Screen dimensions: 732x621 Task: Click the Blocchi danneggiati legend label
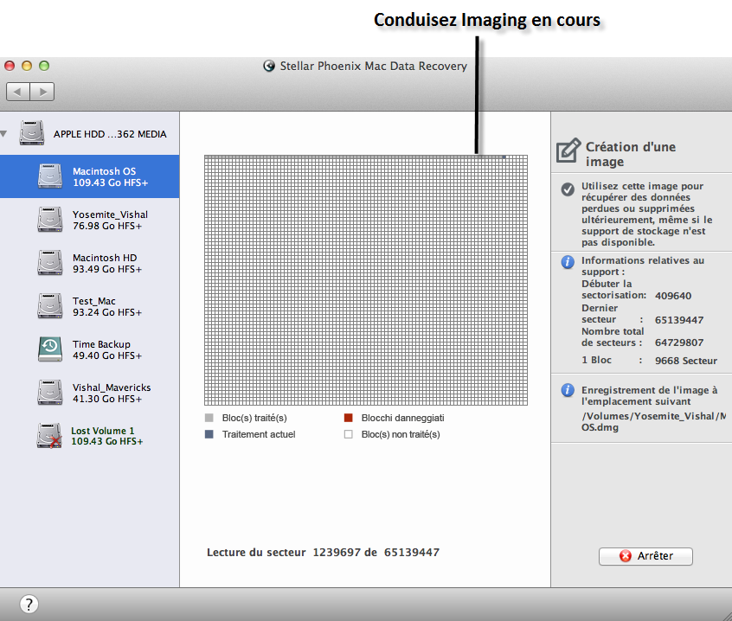403,418
